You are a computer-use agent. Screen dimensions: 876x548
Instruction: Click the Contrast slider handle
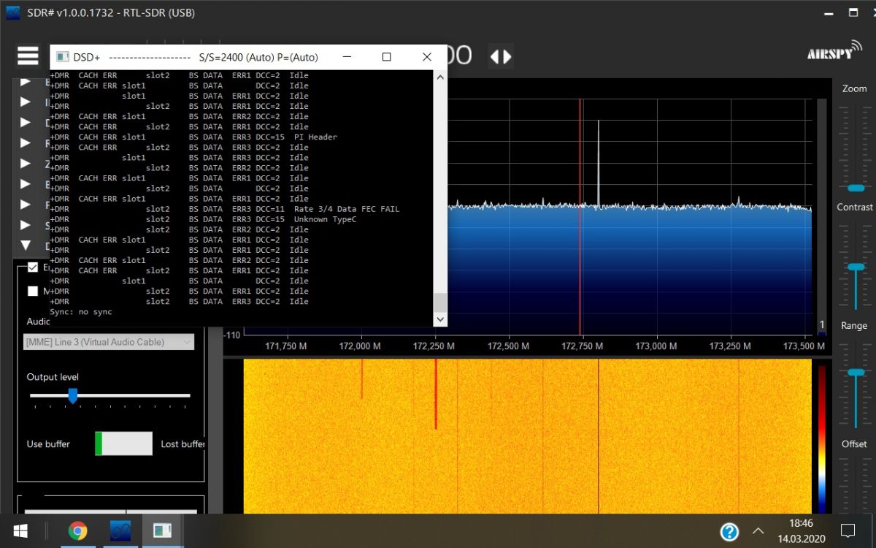856,267
